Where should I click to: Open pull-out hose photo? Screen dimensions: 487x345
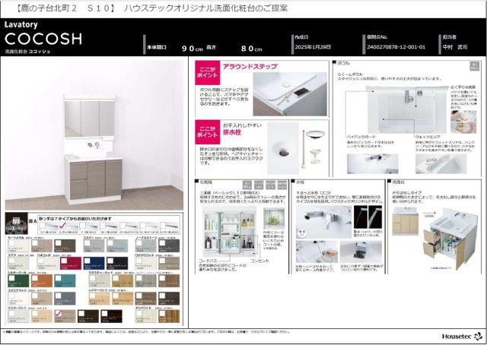pos(317,252)
